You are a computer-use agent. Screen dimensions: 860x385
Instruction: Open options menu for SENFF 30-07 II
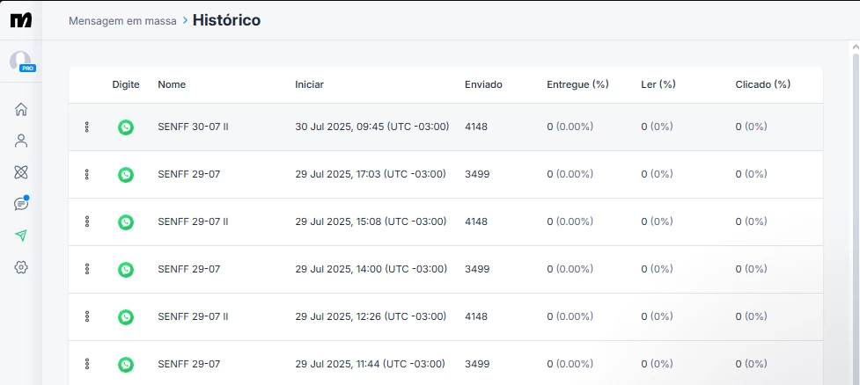[x=87, y=127]
